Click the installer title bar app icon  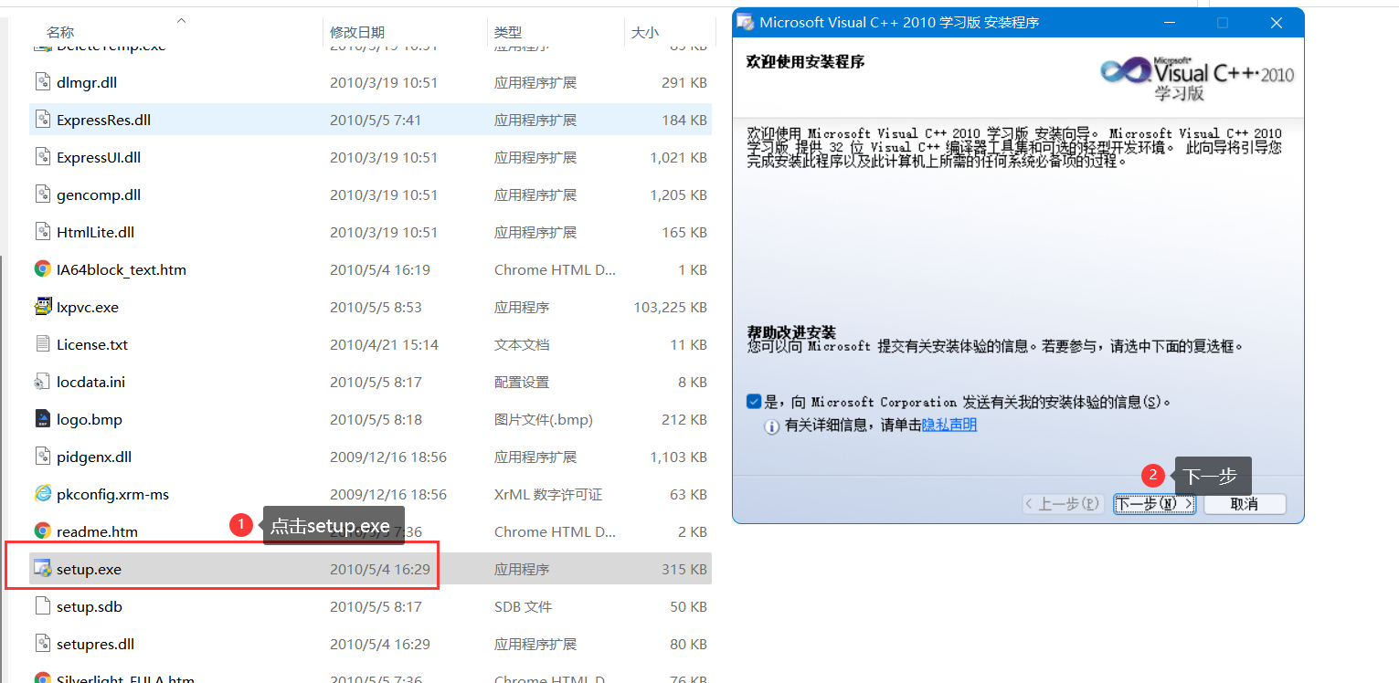pos(746,23)
